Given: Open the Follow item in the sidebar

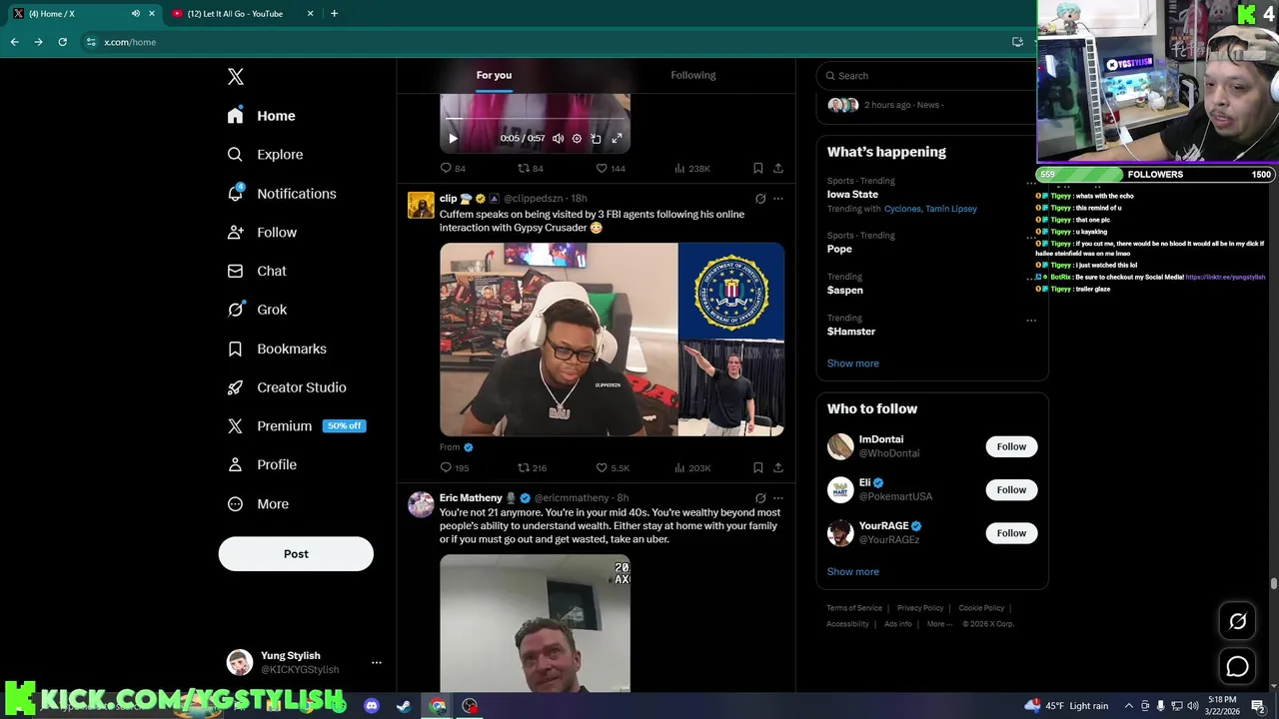Looking at the screenshot, I should [262, 233].
